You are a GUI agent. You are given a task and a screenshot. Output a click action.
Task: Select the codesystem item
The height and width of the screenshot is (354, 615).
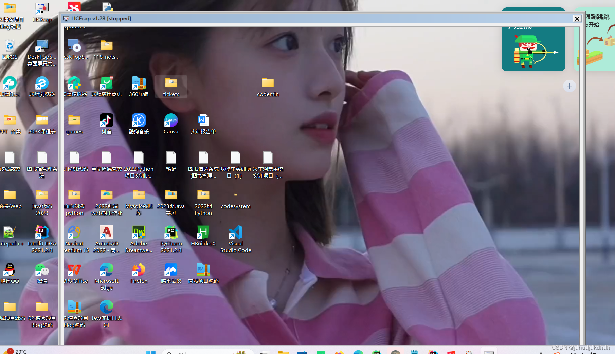tap(236, 201)
